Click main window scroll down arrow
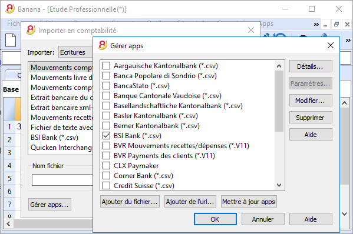353x234 pixels. coord(344,214)
